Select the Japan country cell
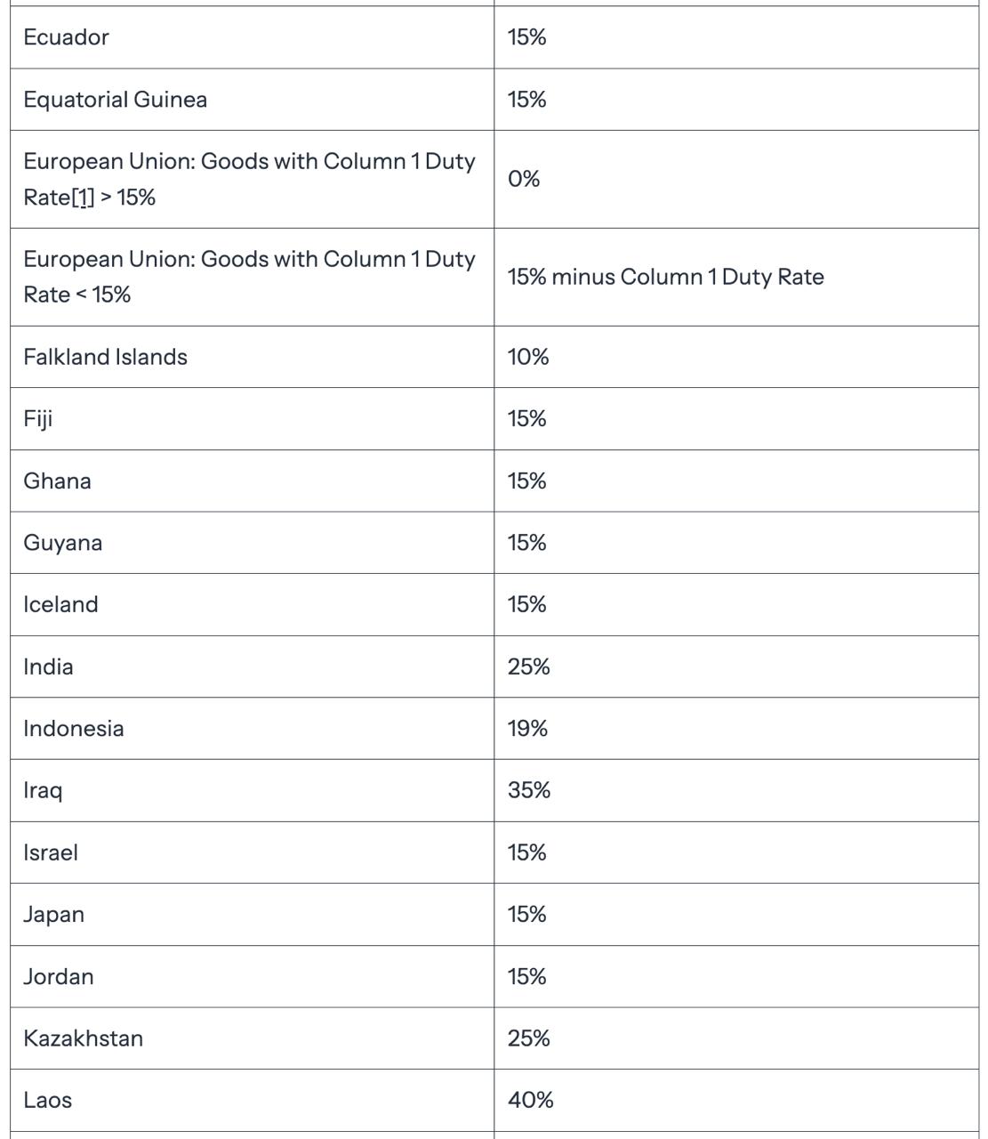Viewport: 988px width, 1139px height. 54,915
